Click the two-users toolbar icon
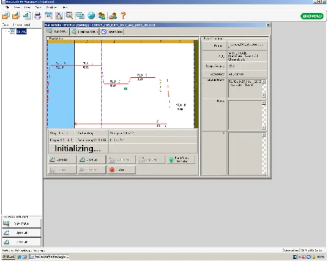This screenshot has width=328, height=261. 102,16
